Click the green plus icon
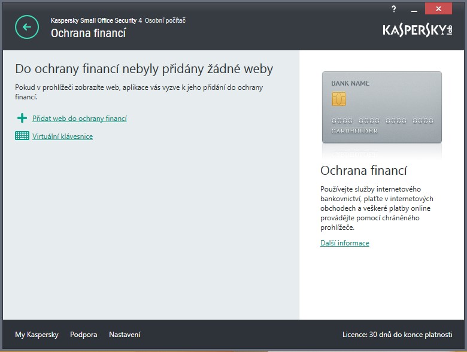 pyautogui.click(x=22, y=119)
